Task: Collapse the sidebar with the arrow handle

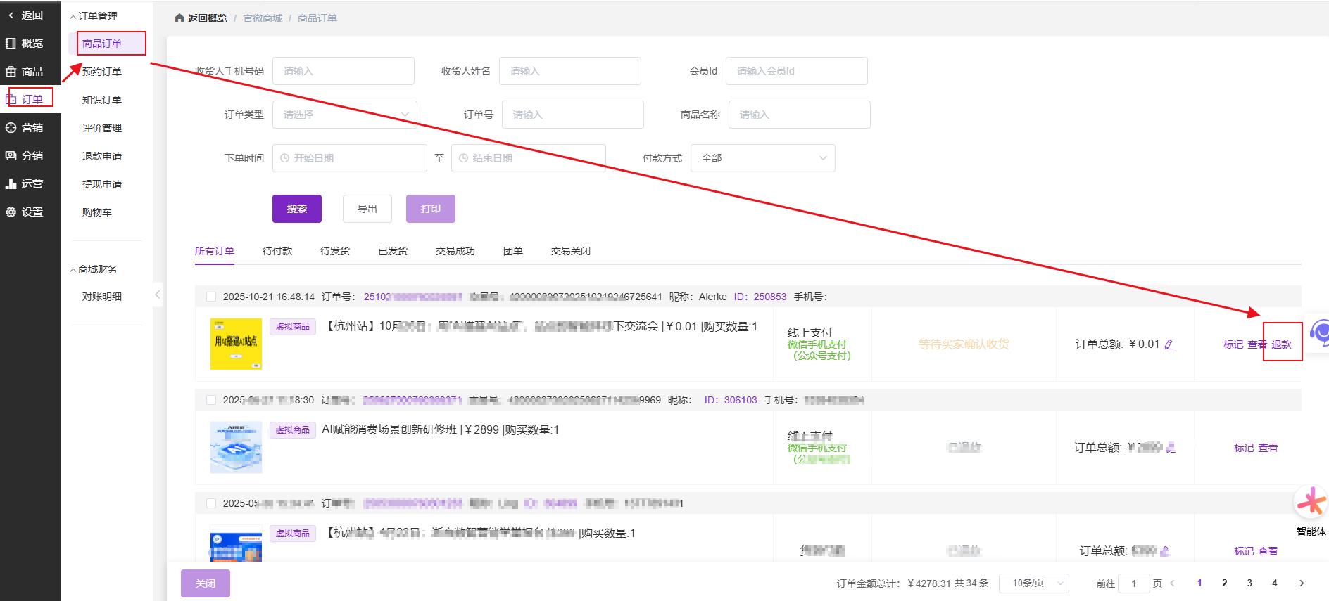Action: click(158, 295)
